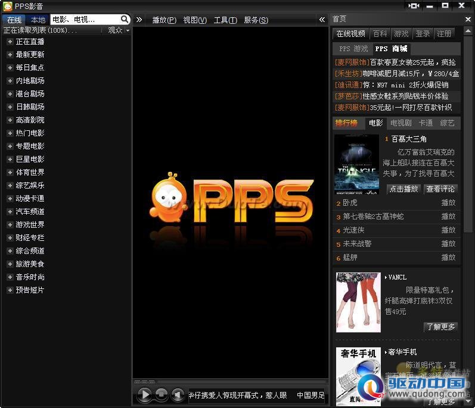475x408 pixels.
Task: Click the 点击播放 button for 百慕大三角
Action: point(403,189)
